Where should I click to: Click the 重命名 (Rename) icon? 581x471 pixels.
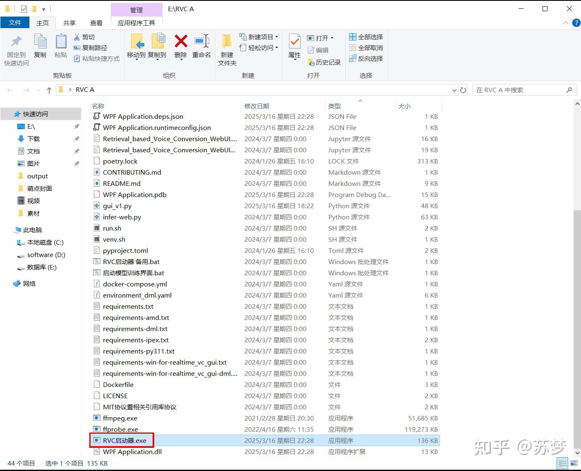pyautogui.click(x=201, y=46)
